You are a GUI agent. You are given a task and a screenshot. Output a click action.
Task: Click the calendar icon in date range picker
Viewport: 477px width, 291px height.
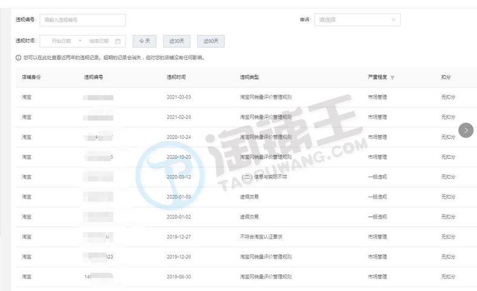118,41
